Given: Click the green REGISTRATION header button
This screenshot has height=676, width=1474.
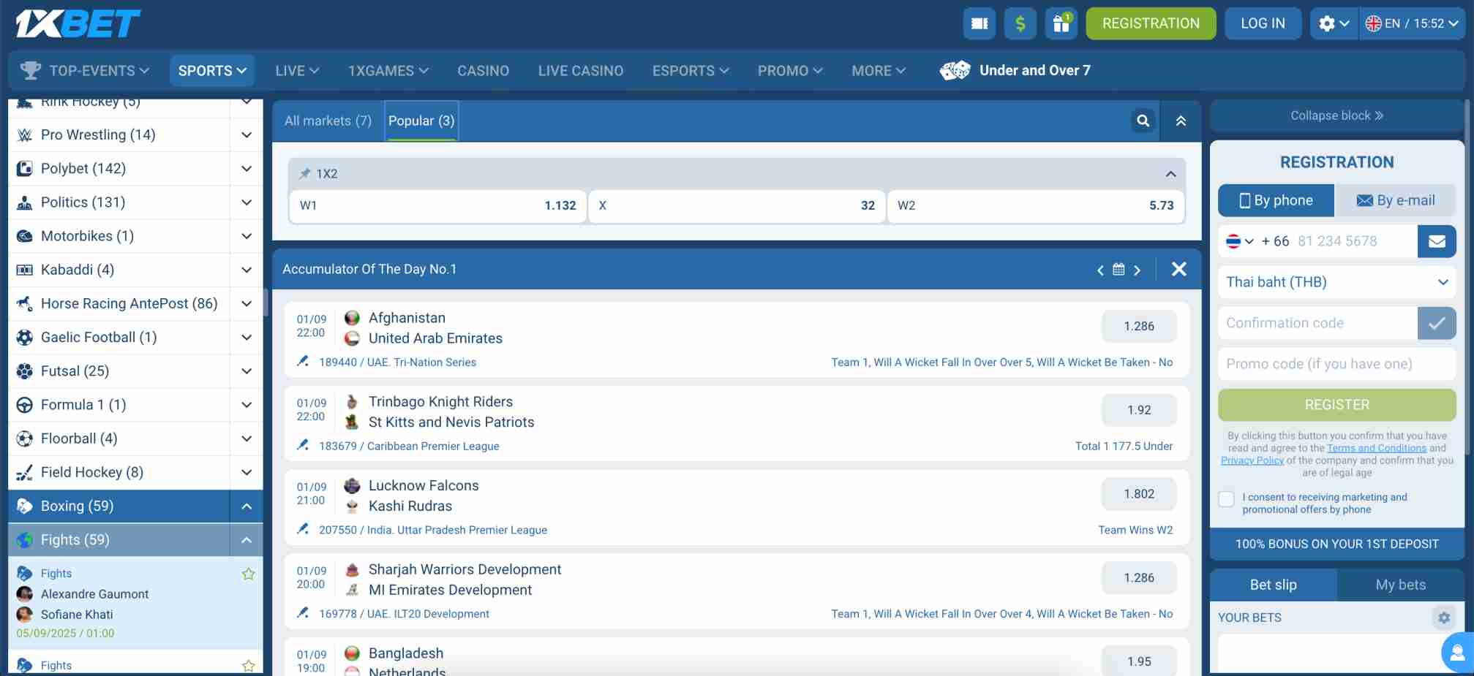Looking at the screenshot, I should tap(1151, 23).
